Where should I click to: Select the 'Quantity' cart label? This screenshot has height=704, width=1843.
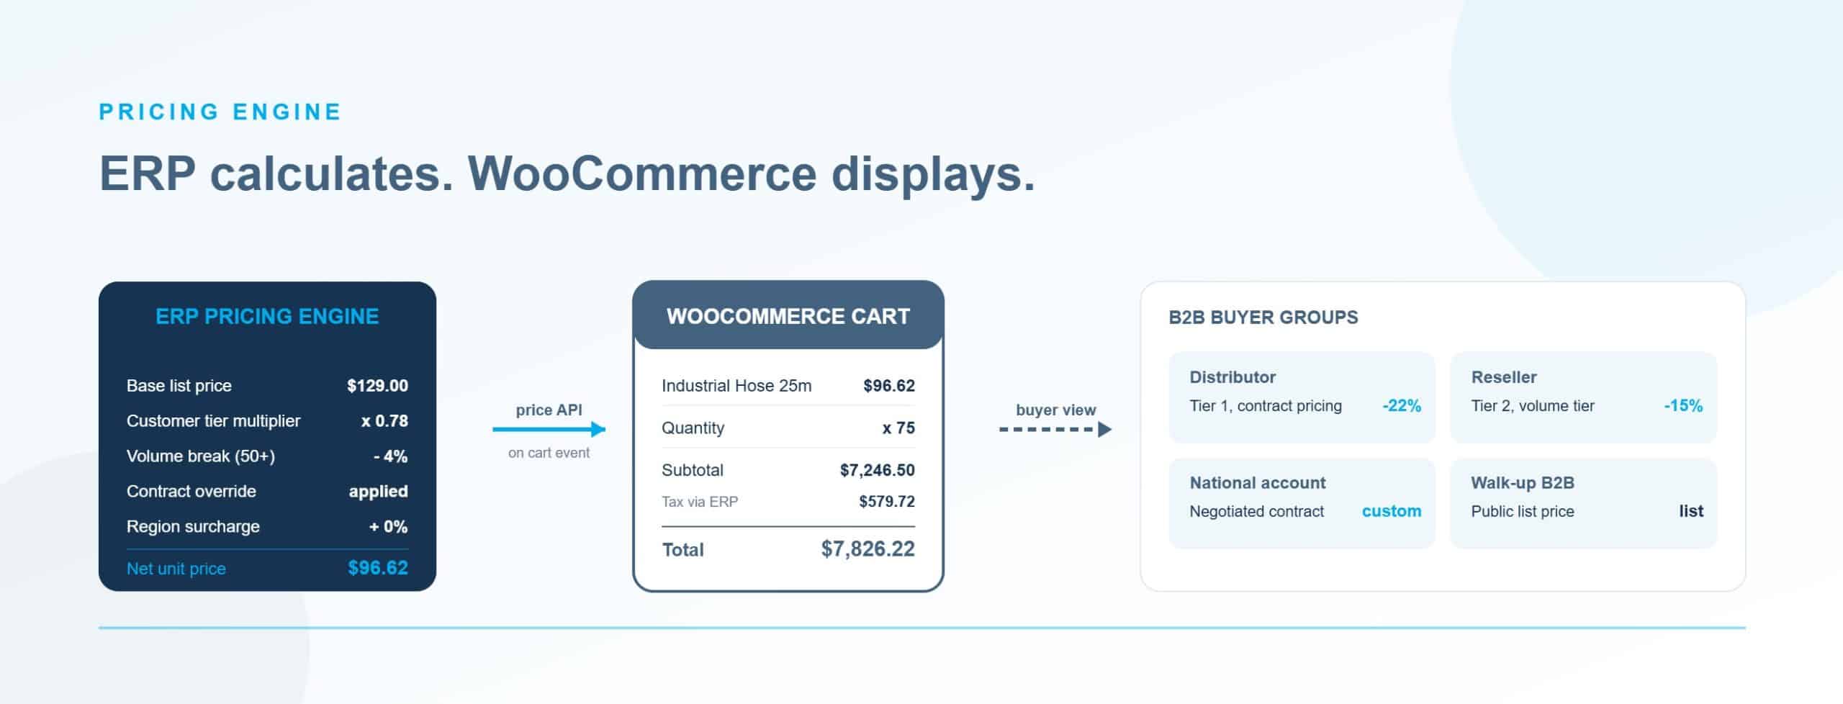(x=693, y=428)
